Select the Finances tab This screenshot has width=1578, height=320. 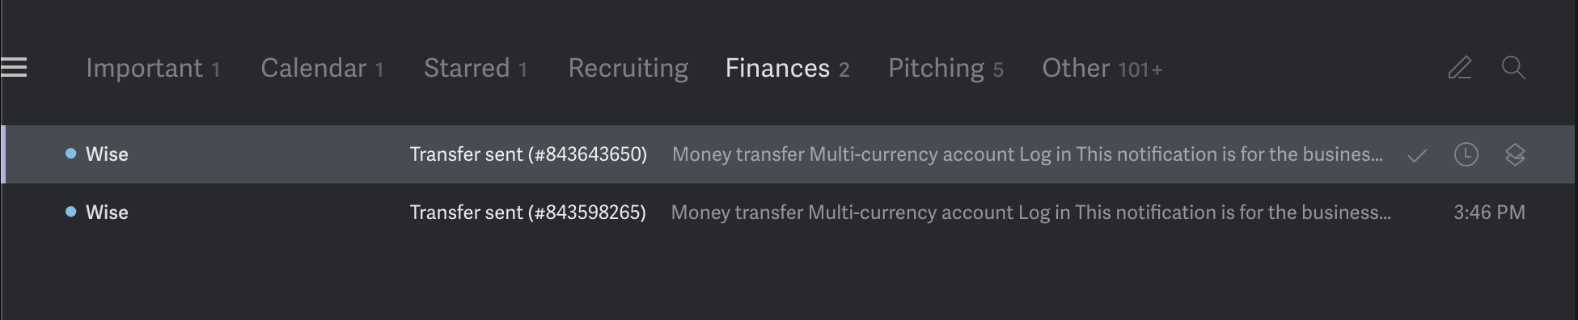(787, 69)
